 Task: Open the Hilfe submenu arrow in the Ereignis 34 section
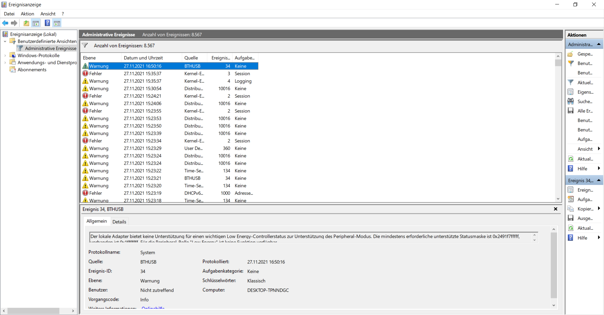[599, 238]
